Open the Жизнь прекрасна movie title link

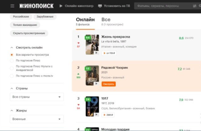[116, 37]
